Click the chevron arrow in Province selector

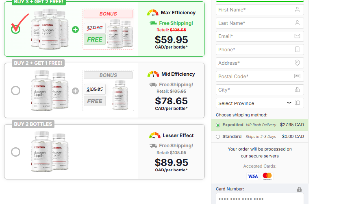[289, 103]
